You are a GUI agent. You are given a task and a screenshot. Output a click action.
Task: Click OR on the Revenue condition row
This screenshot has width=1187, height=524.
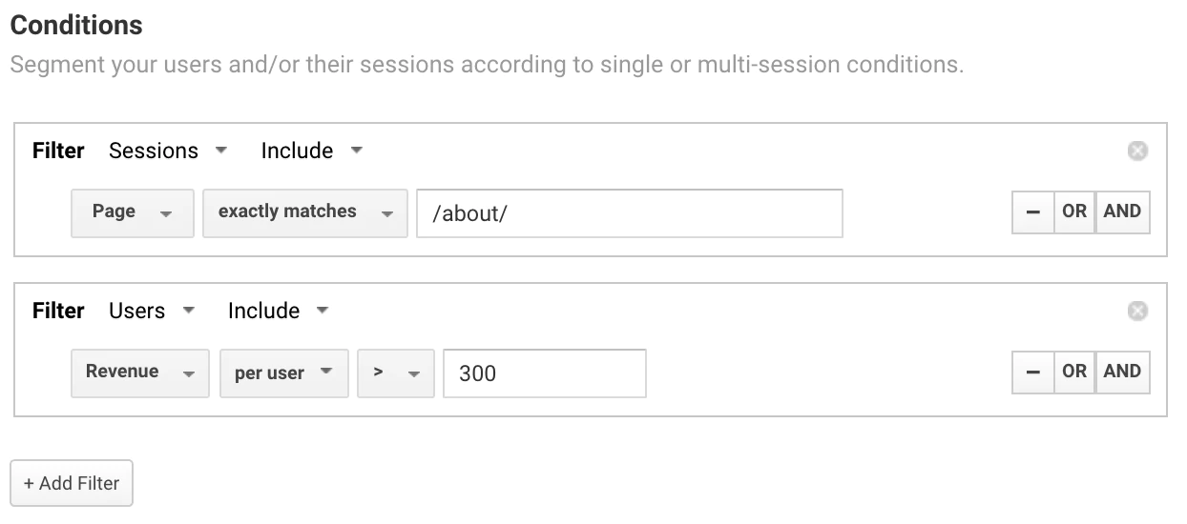tap(1074, 372)
